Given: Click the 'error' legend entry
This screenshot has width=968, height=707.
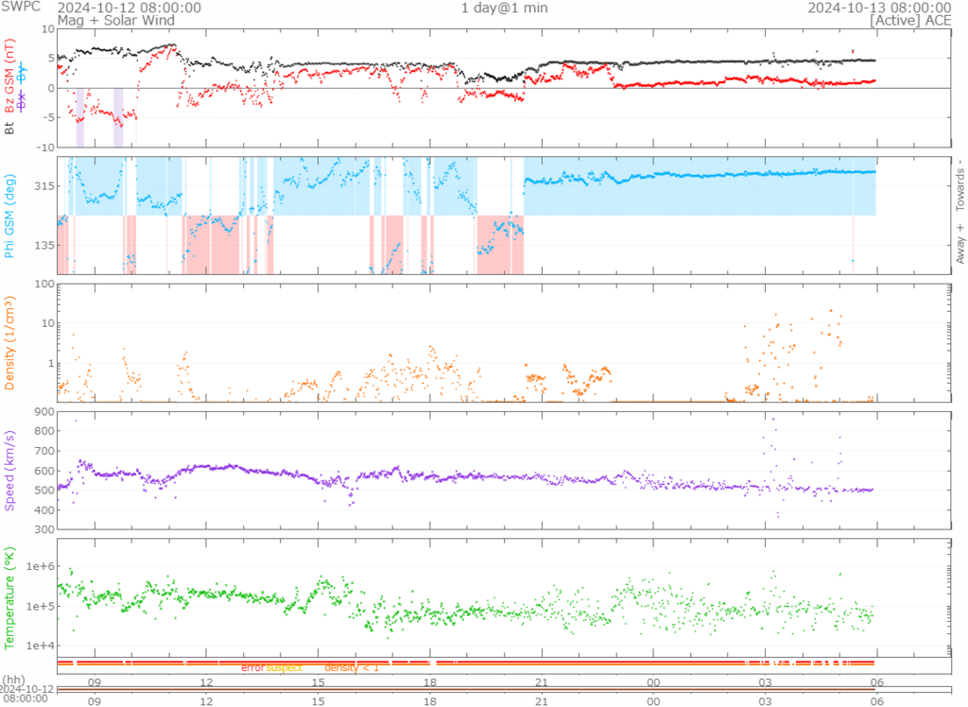Looking at the screenshot, I should point(252,668).
